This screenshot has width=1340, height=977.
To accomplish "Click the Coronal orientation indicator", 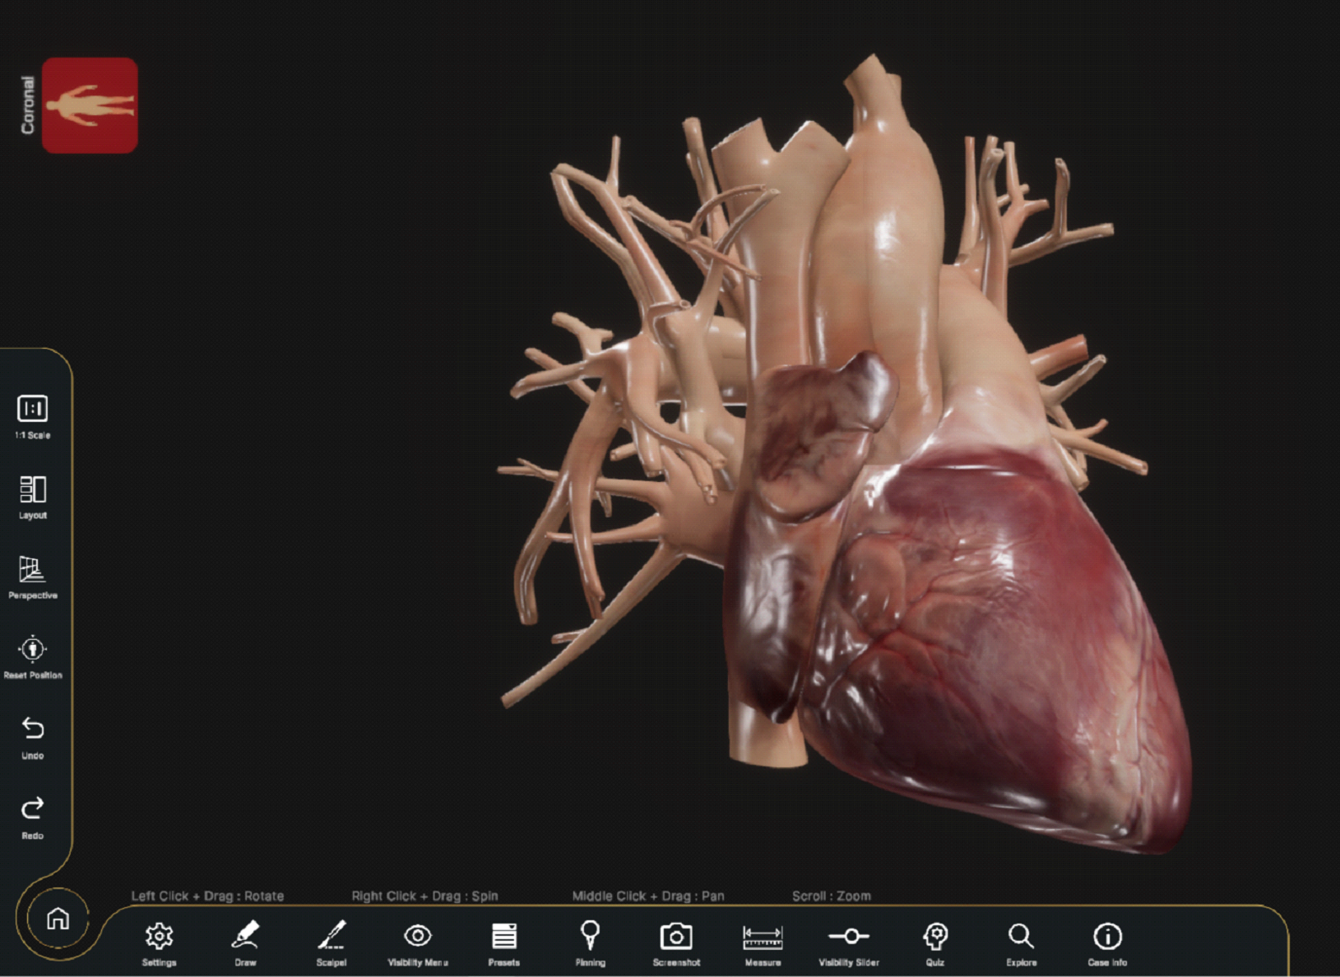I will click(x=90, y=104).
